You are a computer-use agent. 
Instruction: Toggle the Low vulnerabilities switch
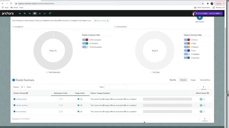pos(187,50)
